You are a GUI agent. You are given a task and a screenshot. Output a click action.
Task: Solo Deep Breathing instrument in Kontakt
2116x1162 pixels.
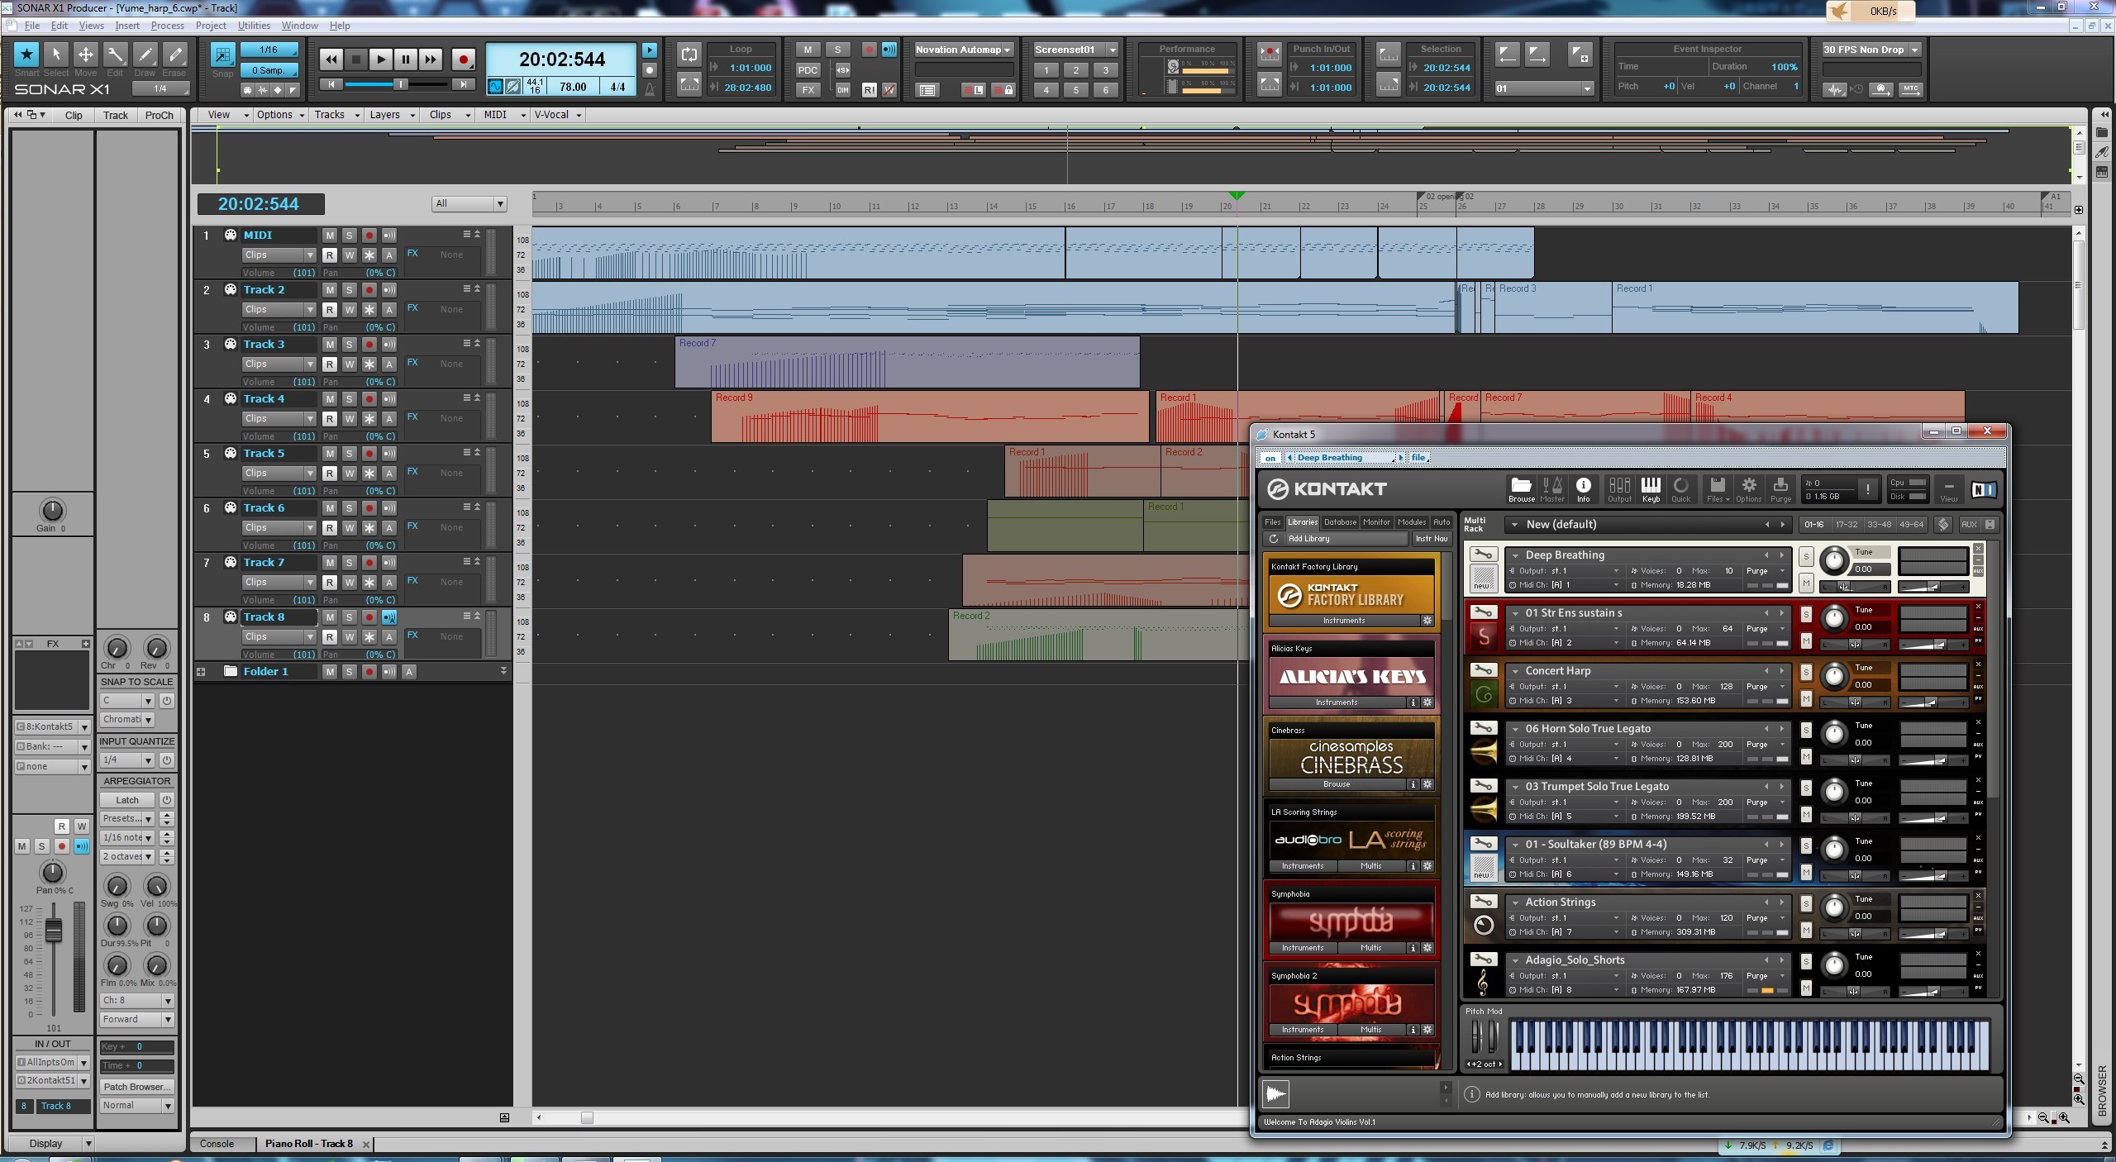click(1806, 557)
